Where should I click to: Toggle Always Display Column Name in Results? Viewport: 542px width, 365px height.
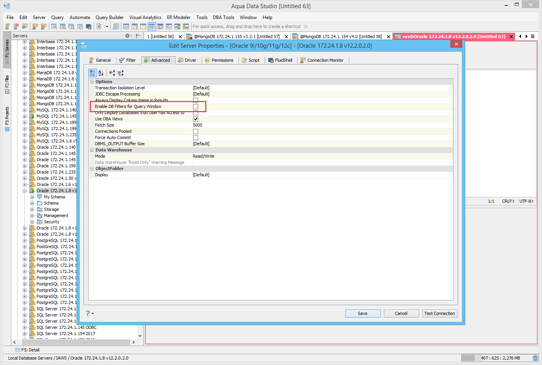[x=195, y=100]
